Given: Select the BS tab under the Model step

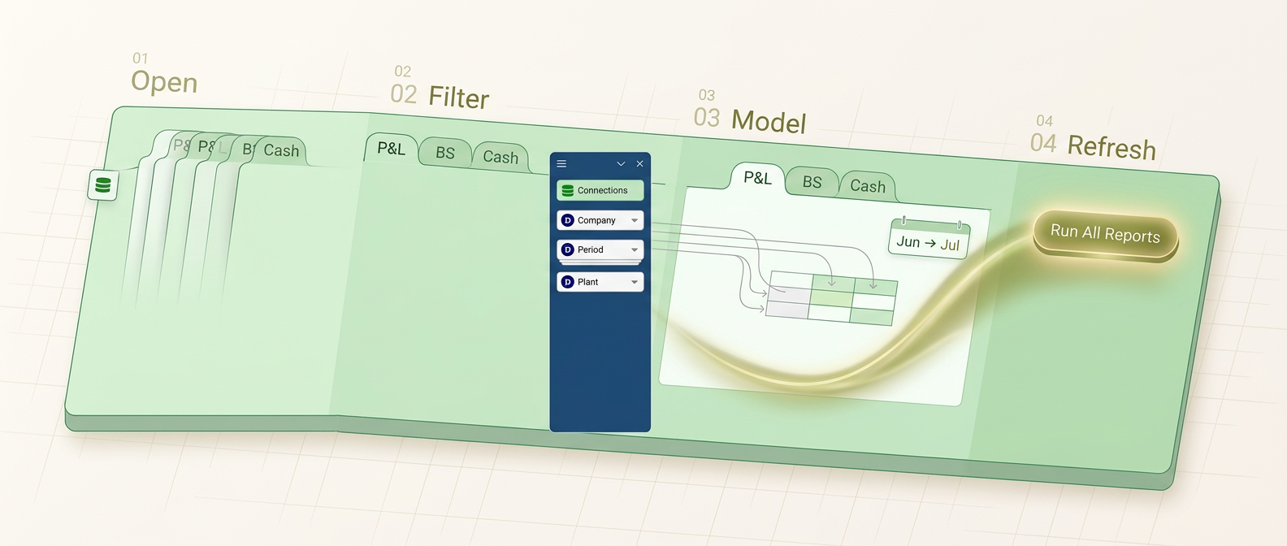Looking at the screenshot, I should point(812,182).
